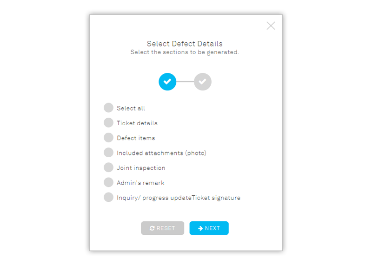Check the Defect items checkbox circle
The width and height of the screenshot is (372, 263).
pos(108,138)
